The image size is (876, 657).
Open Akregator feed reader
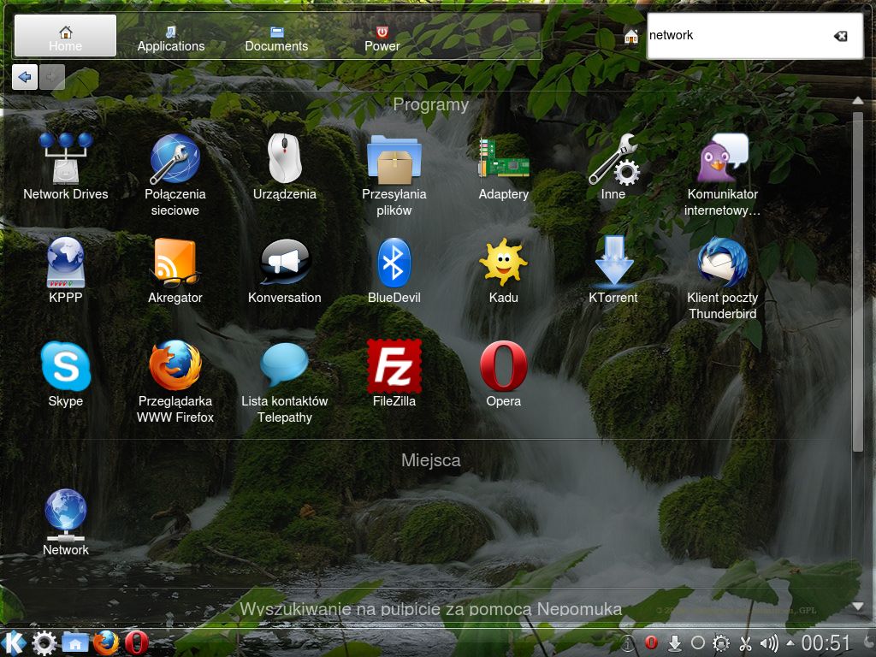click(x=175, y=269)
